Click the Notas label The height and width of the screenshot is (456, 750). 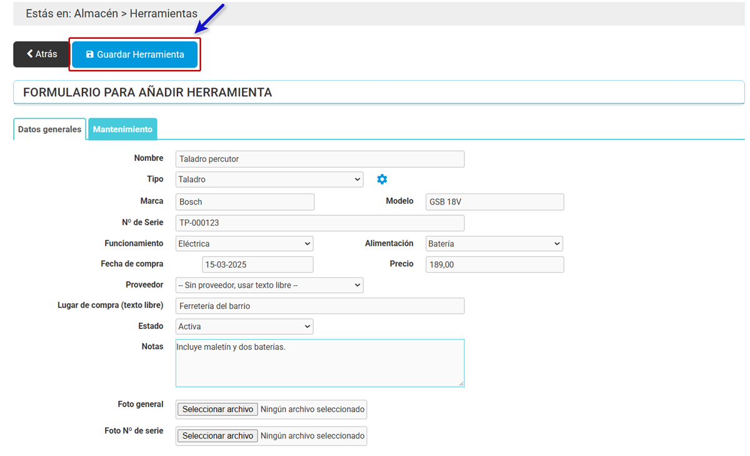152,347
